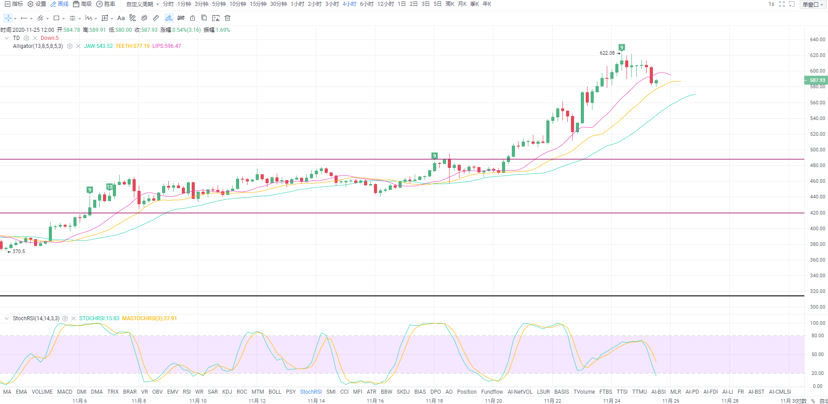Remove the TD indicator with X
Viewport: 828px width, 404px height.
point(35,38)
